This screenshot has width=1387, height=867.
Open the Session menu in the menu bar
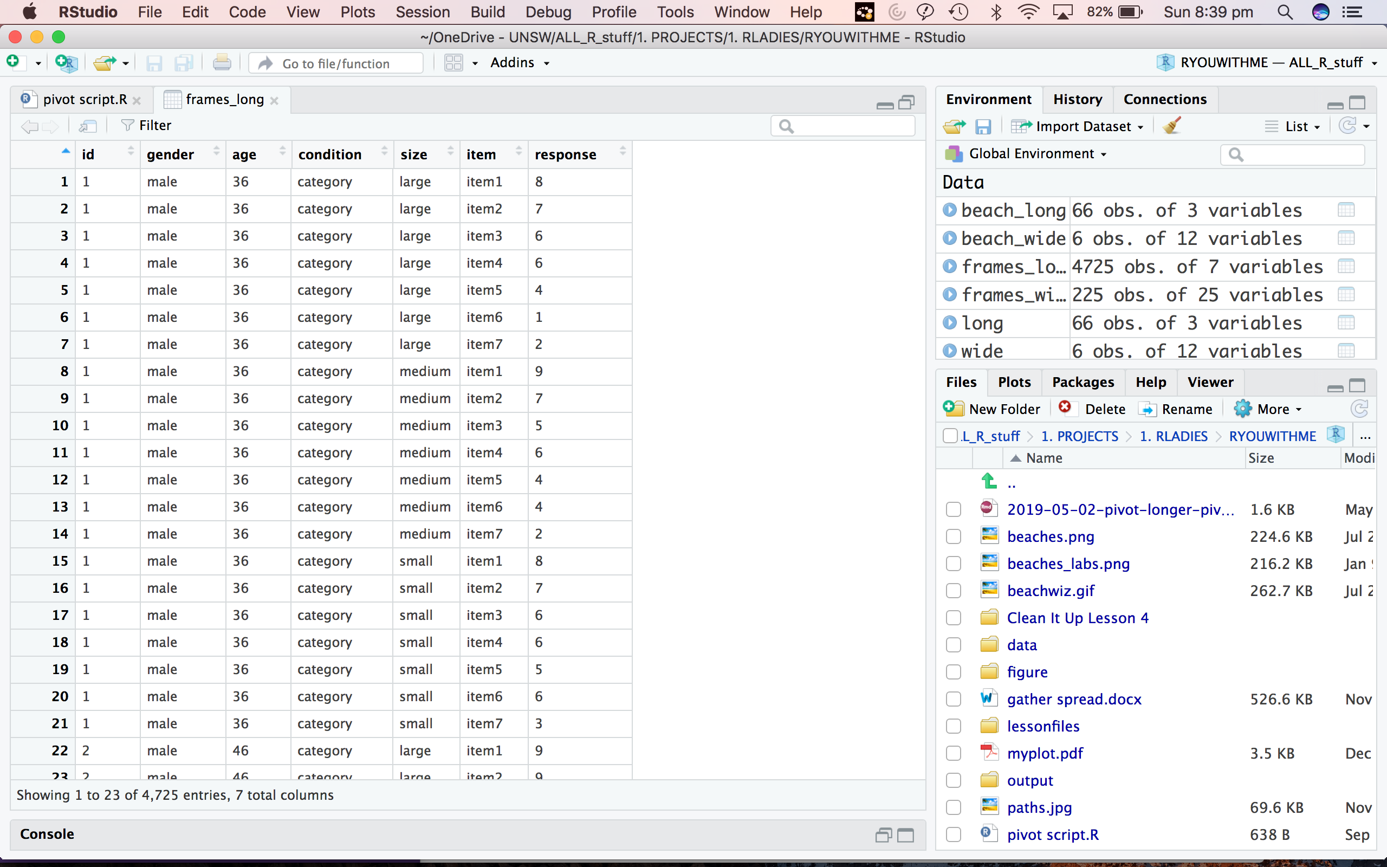tap(423, 12)
